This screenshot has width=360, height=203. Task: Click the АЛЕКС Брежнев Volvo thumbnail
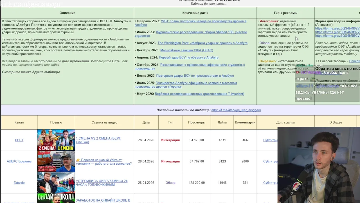point(56,162)
